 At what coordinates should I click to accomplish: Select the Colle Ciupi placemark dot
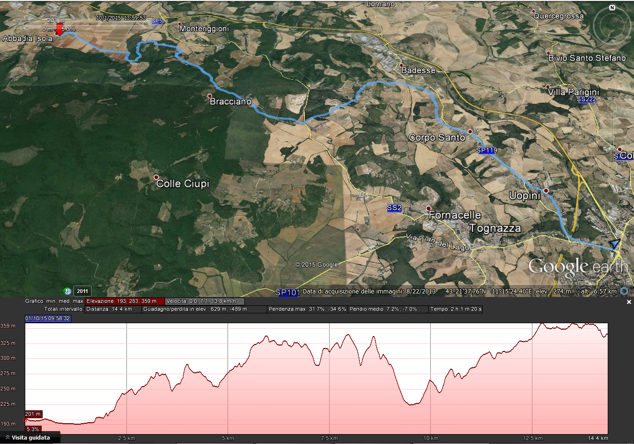[156, 177]
